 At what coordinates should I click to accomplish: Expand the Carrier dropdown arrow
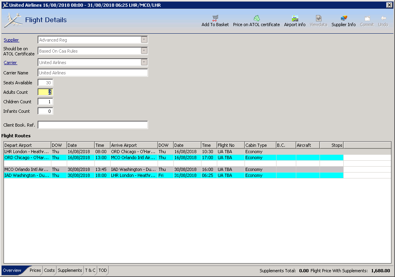[x=144, y=62]
